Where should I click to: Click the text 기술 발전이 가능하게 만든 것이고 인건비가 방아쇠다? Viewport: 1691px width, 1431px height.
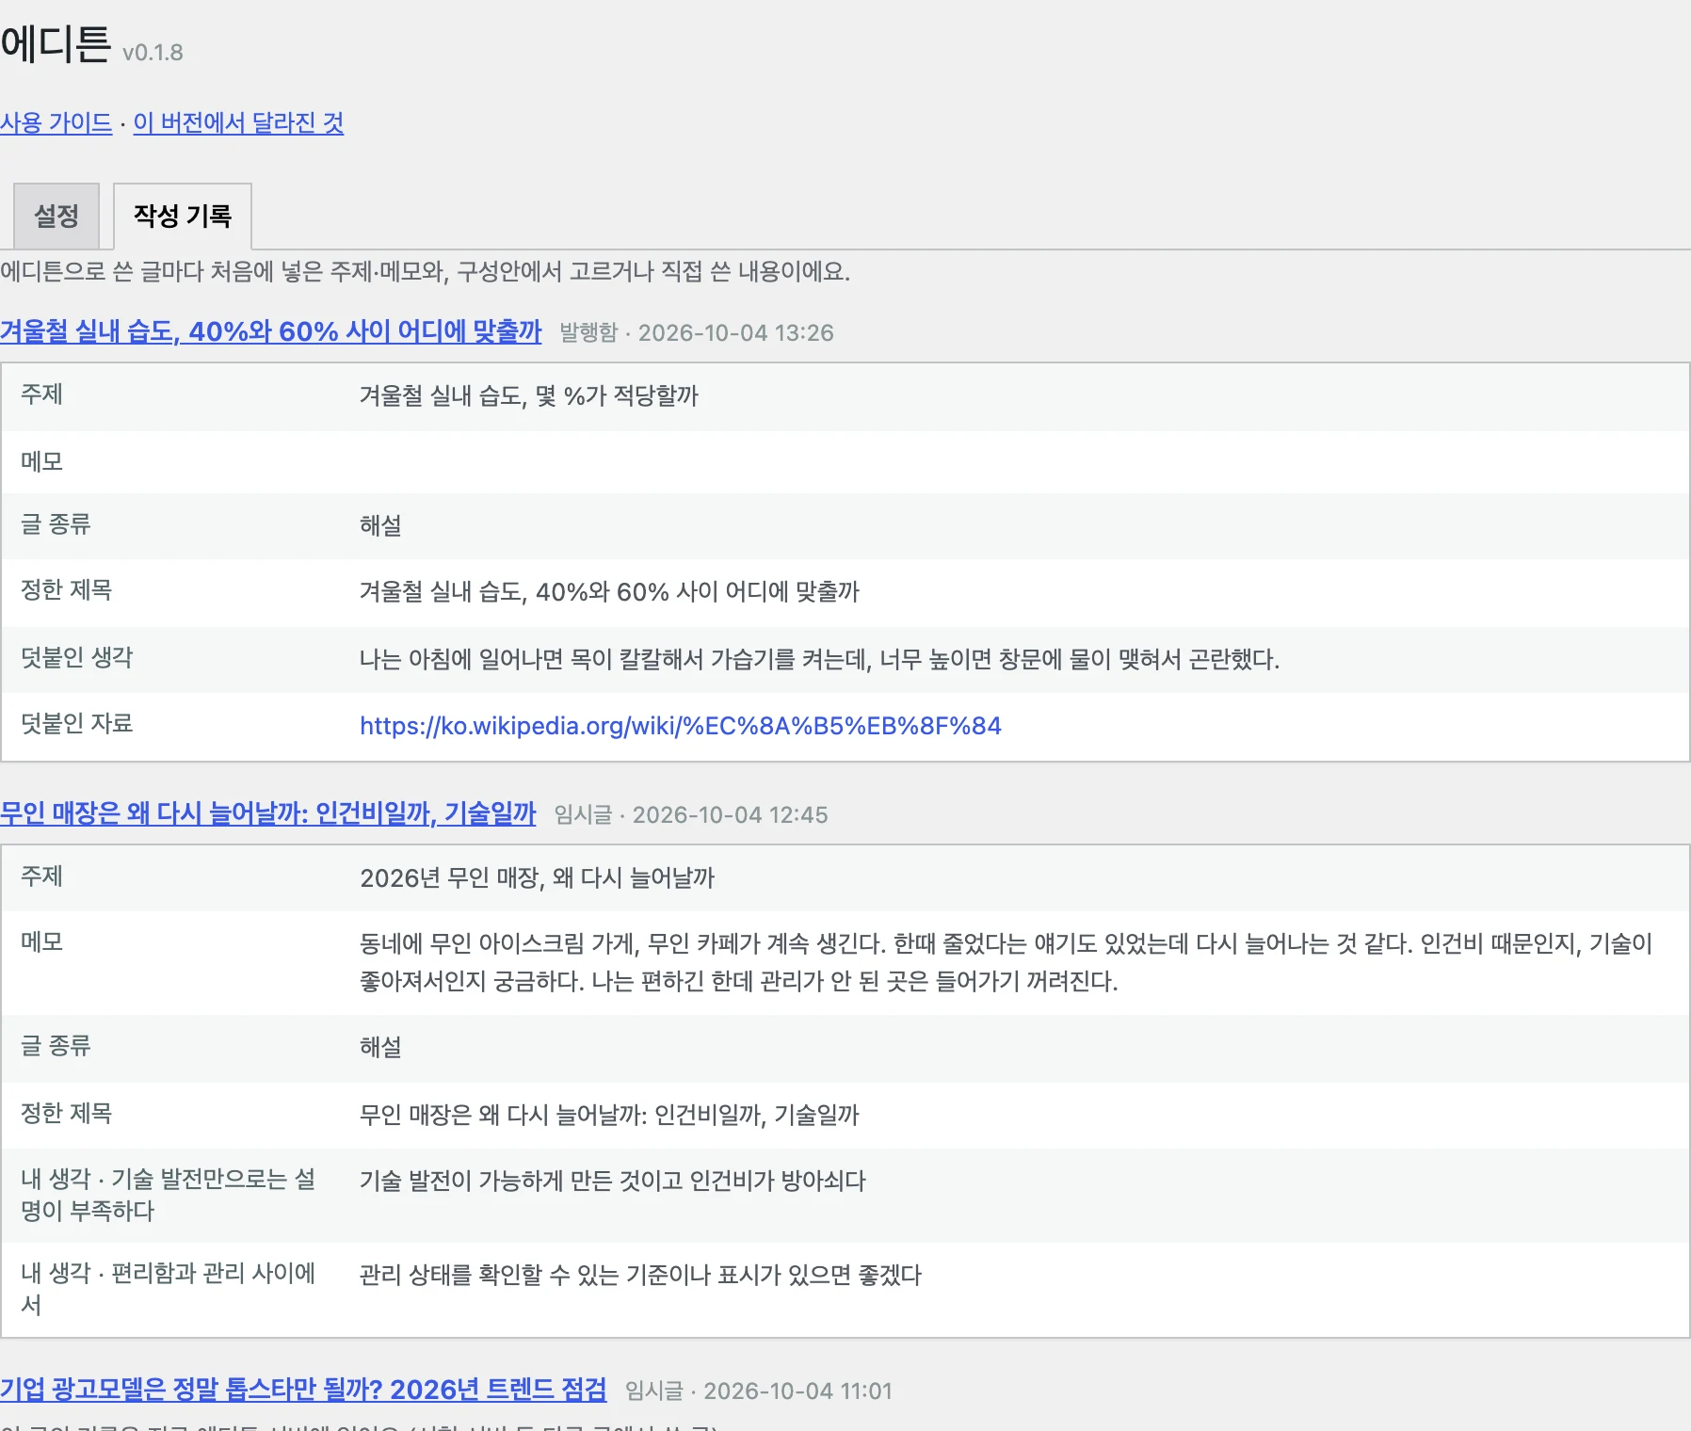point(613,1182)
